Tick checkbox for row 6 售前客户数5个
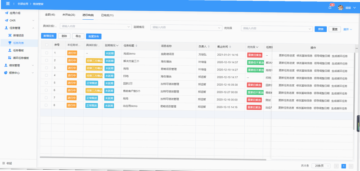The width and height of the screenshot is (360, 171). pos(46,90)
